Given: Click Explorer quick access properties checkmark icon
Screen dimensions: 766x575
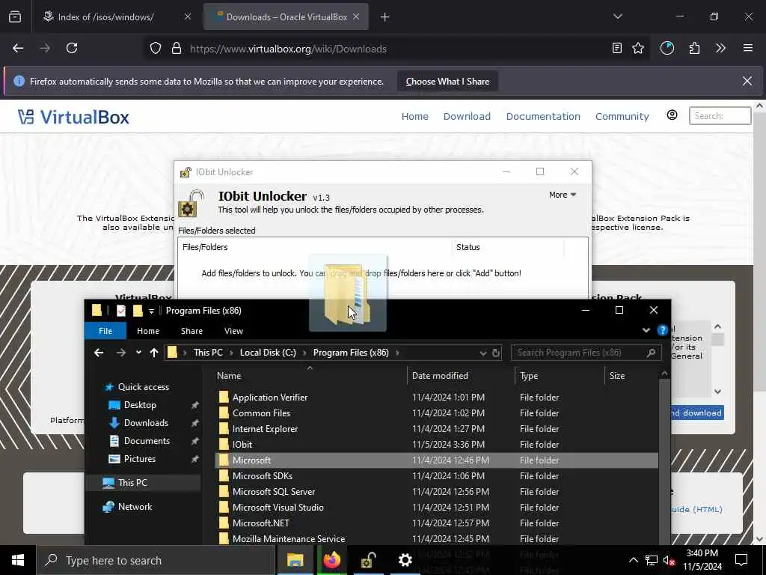Looking at the screenshot, I should (x=120, y=311).
